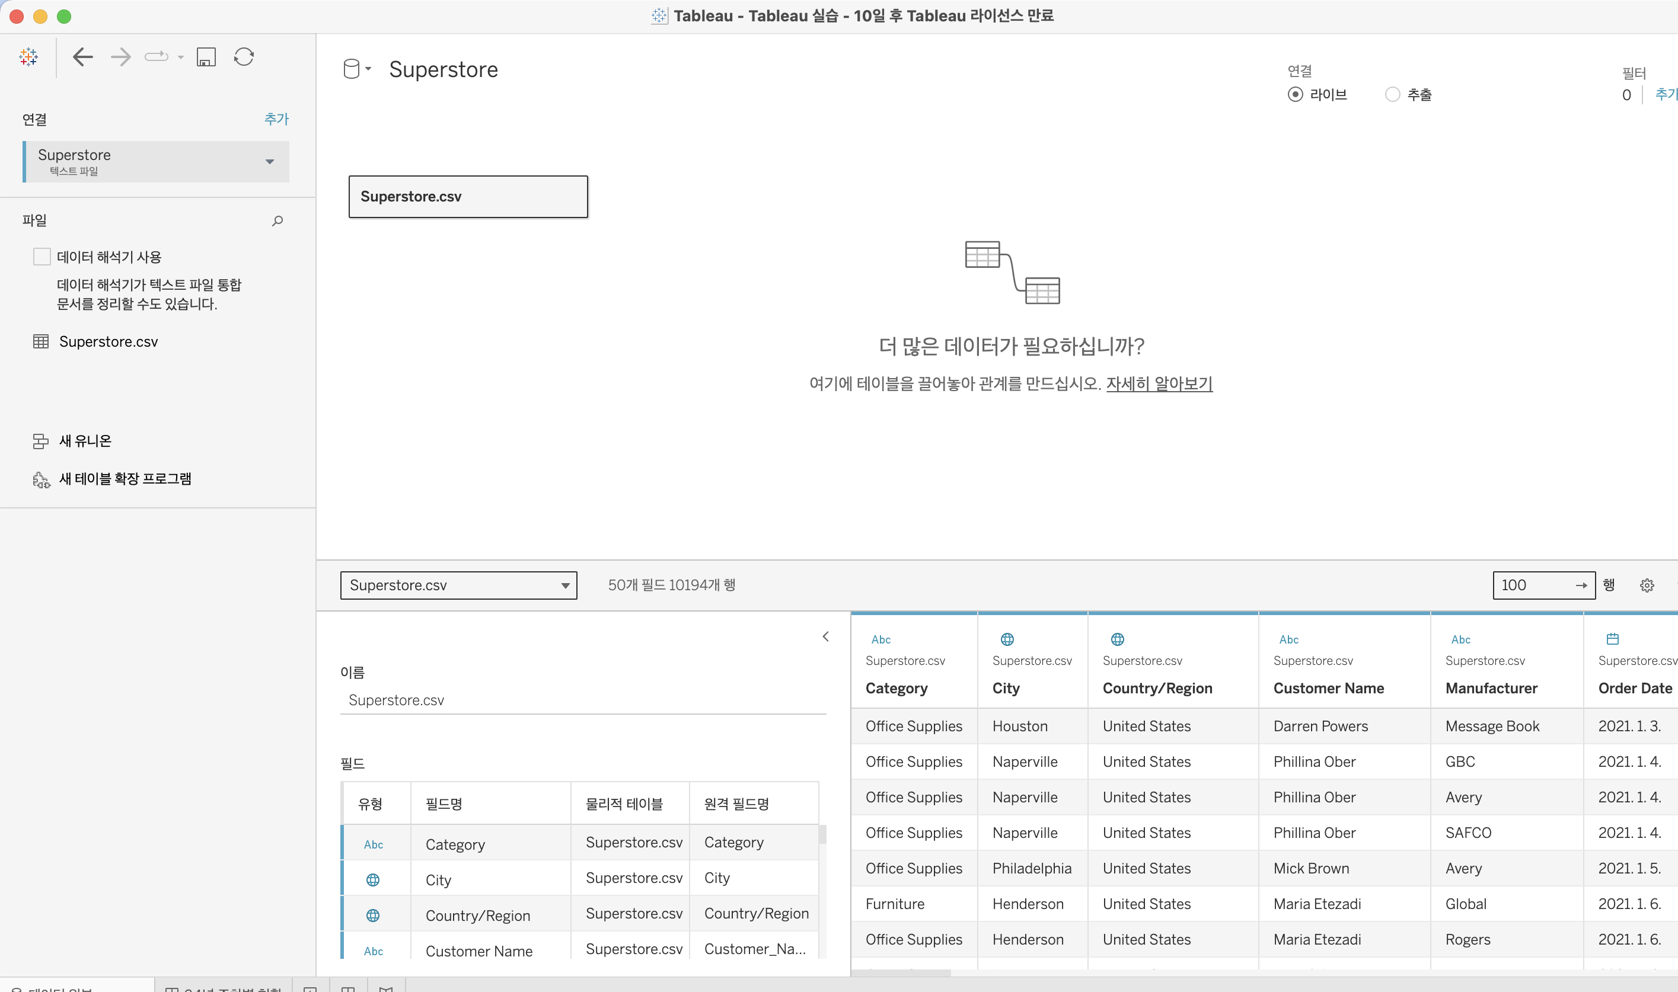The width and height of the screenshot is (1678, 992).
Task: Expand the small arrow next to redo icon
Action: point(181,57)
